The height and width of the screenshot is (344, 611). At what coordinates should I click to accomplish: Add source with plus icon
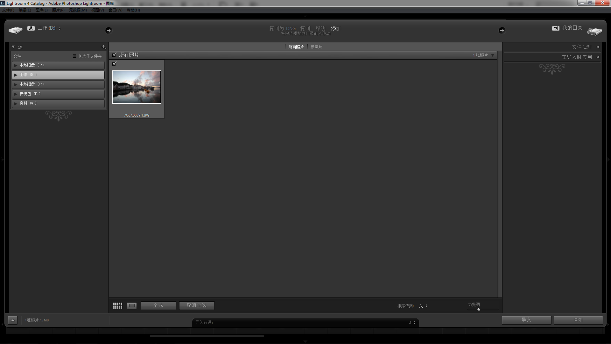coord(103,47)
